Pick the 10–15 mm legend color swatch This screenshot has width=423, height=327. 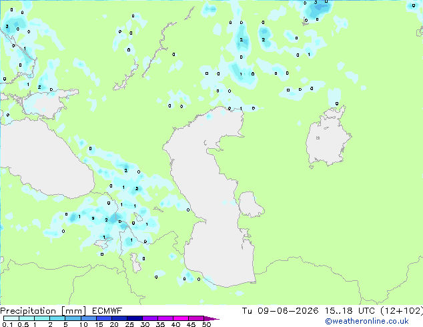(x=88, y=318)
